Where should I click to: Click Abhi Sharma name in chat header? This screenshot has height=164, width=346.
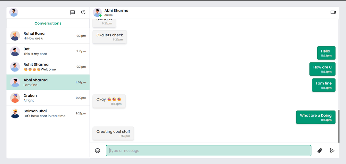click(116, 11)
